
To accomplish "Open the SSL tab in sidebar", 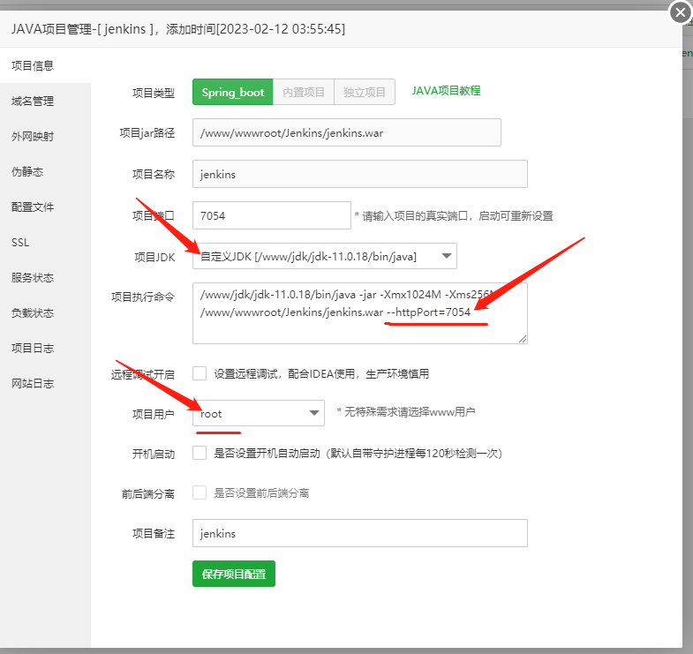I will 20,242.
